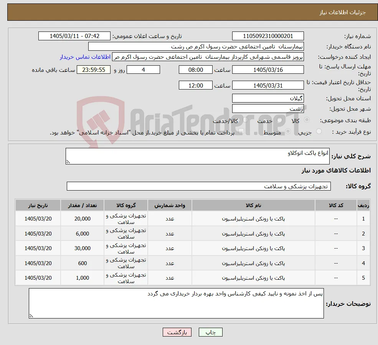Click the نام کالا column header
Viewport: 378px width, 345px height.
click(253, 205)
